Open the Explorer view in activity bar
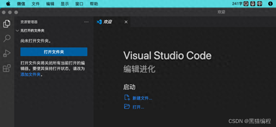 tap(7, 24)
